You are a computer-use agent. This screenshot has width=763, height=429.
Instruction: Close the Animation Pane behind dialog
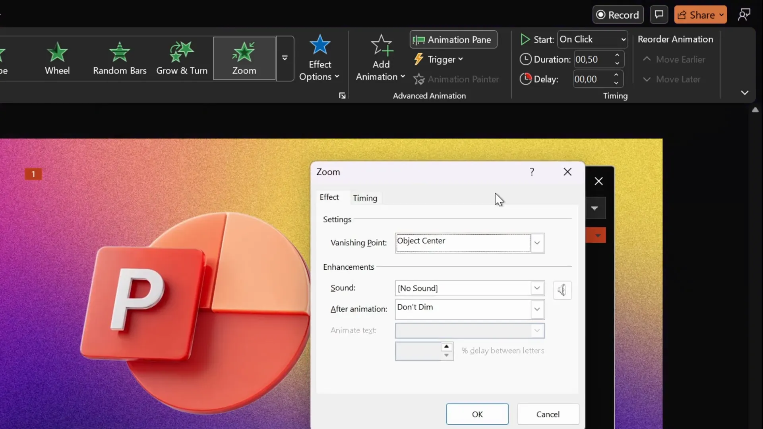click(598, 181)
